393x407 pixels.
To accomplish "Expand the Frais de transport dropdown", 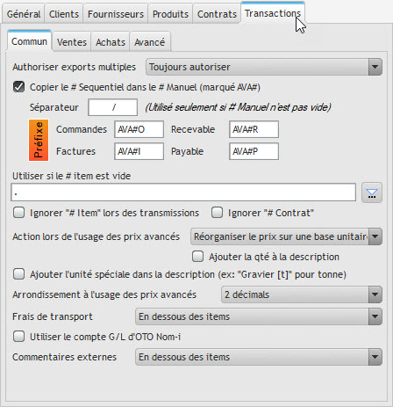I will pos(259,316).
